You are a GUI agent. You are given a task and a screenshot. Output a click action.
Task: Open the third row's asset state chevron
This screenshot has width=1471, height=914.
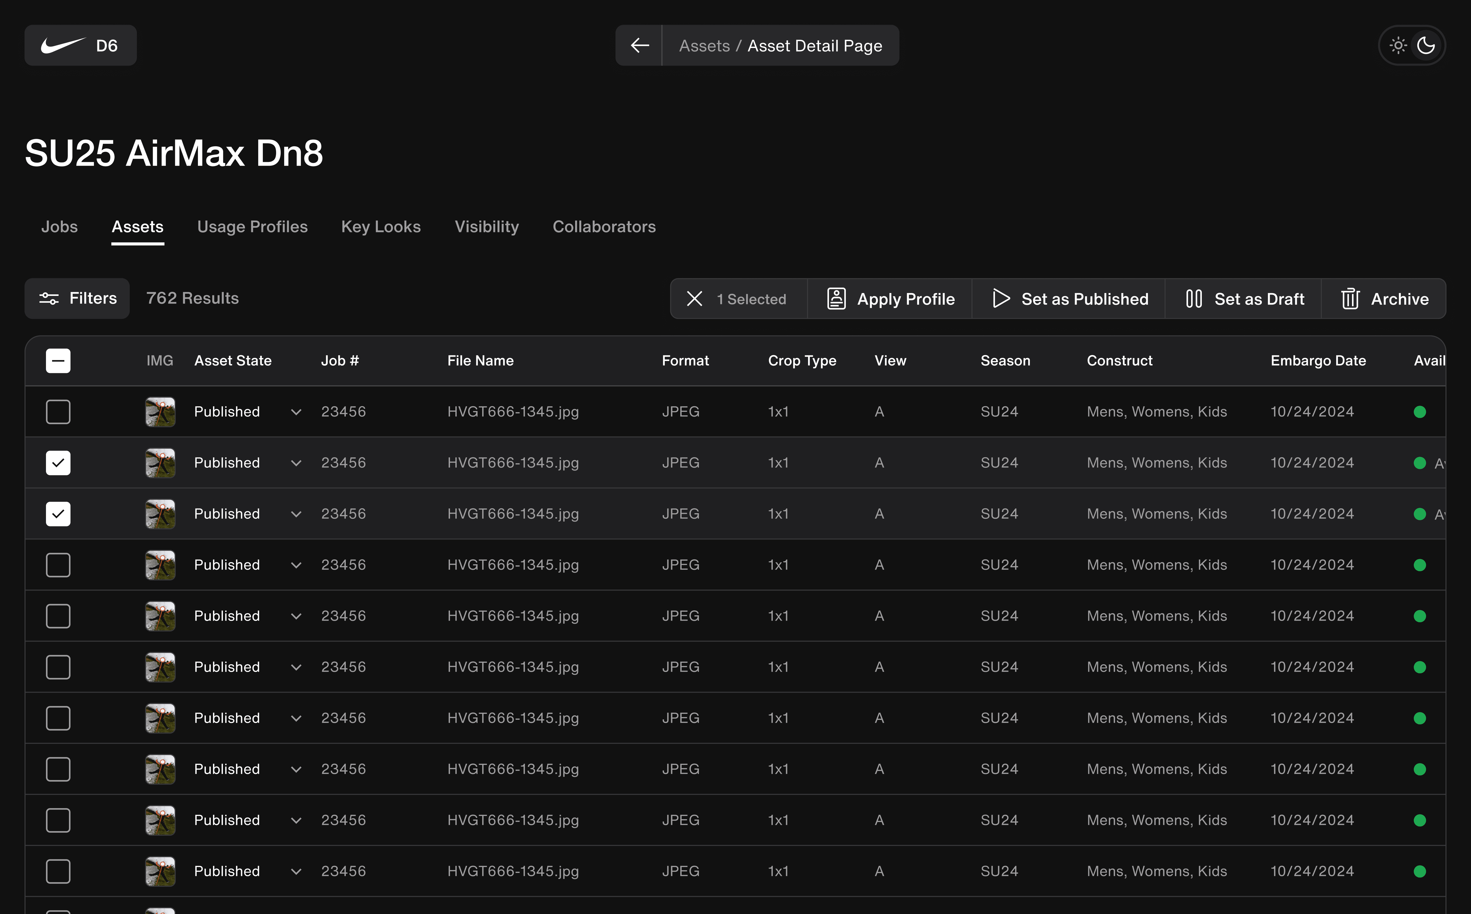coord(296,514)
